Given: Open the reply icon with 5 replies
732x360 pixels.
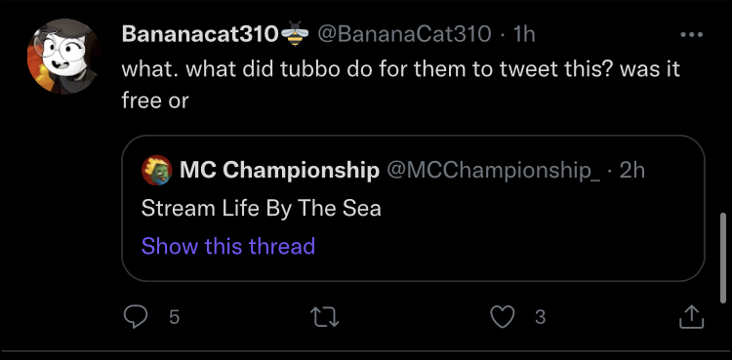Looking at the screenshot, I should (x=136, y=317).
